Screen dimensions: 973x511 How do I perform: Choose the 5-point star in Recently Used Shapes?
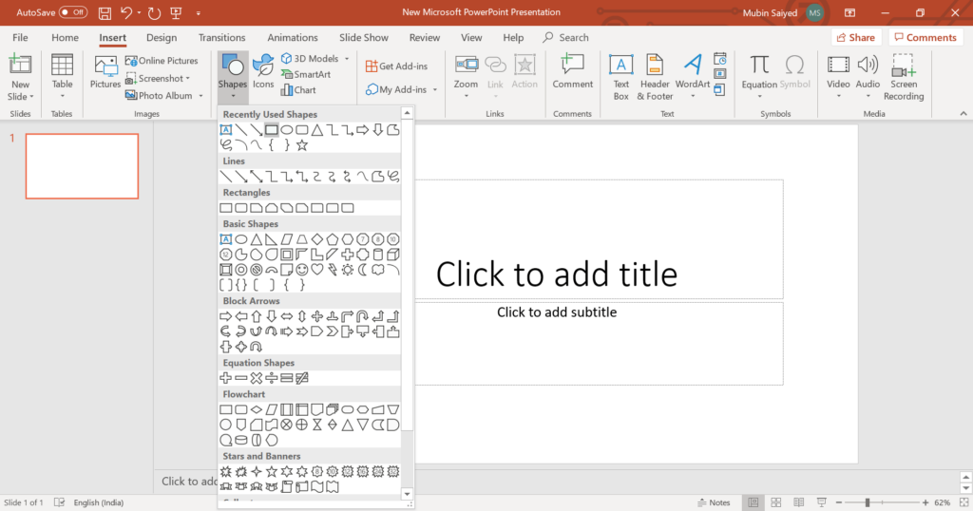302,145
